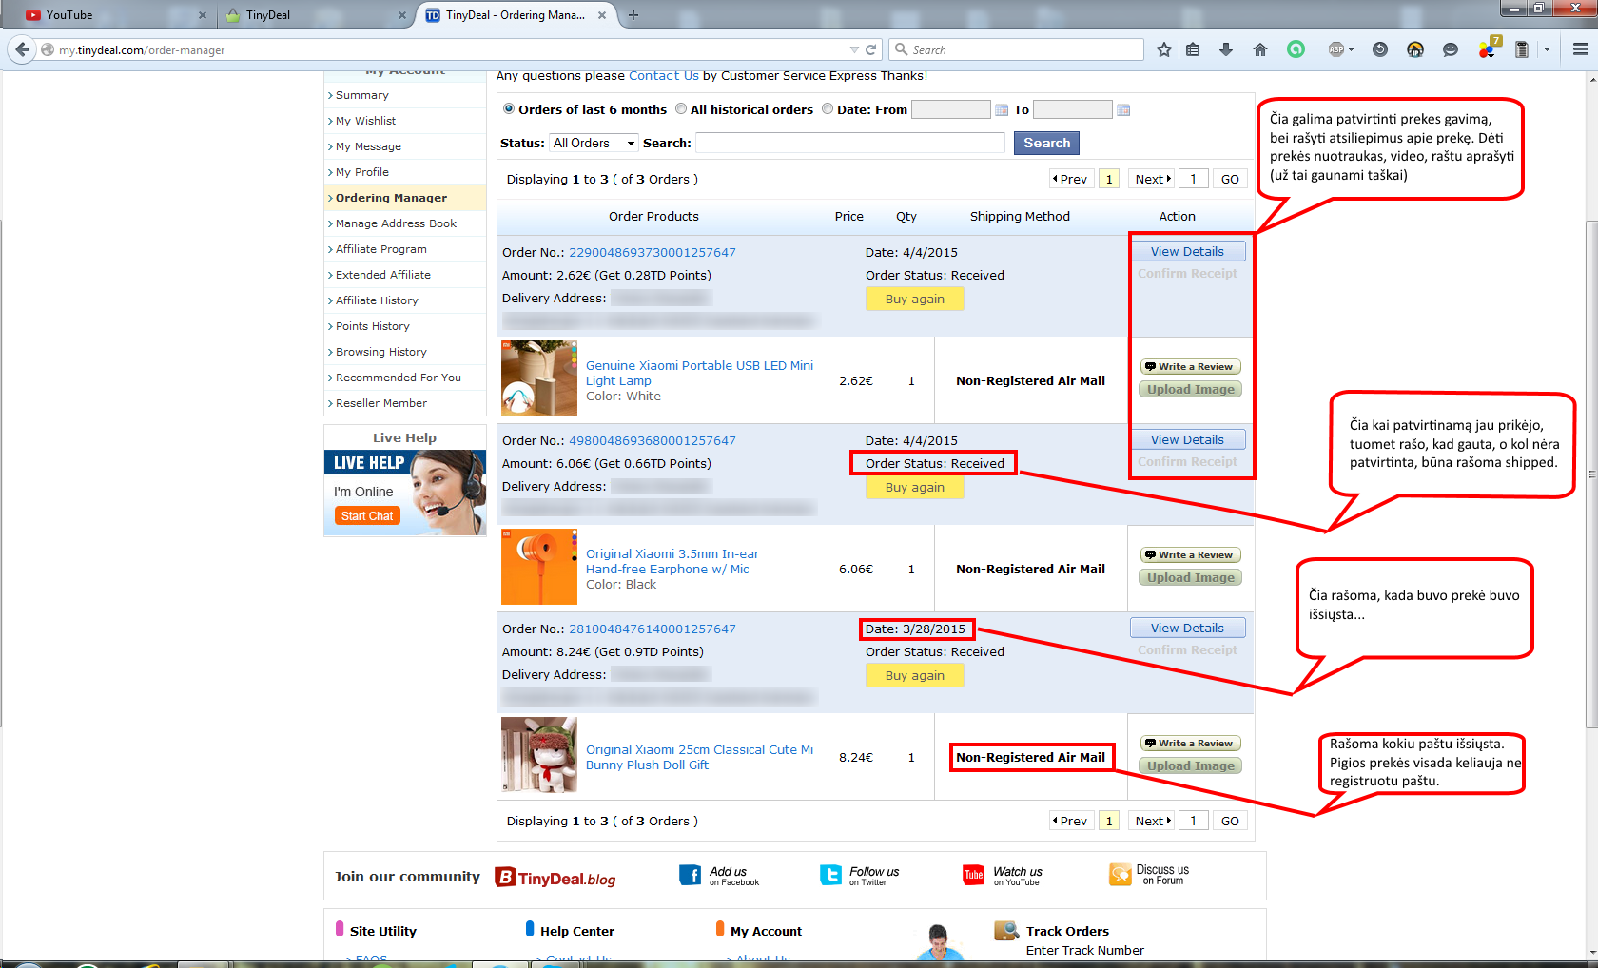This screenshot has width=1598, height=968.
Task: Select the TinyDeal Ordering Manager tab
Action: pyautogui.click(x=515, y=15)
